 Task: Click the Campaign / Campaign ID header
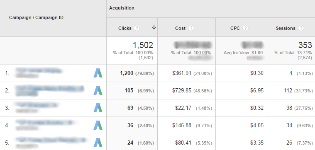[x=36, y=18]
